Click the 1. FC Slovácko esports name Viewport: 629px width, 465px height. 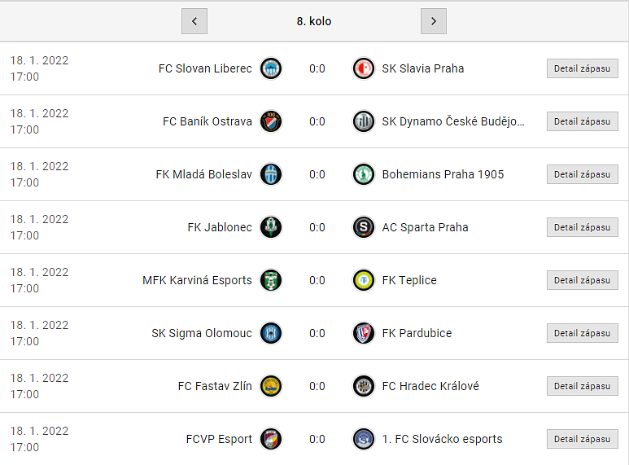[442, 439]
